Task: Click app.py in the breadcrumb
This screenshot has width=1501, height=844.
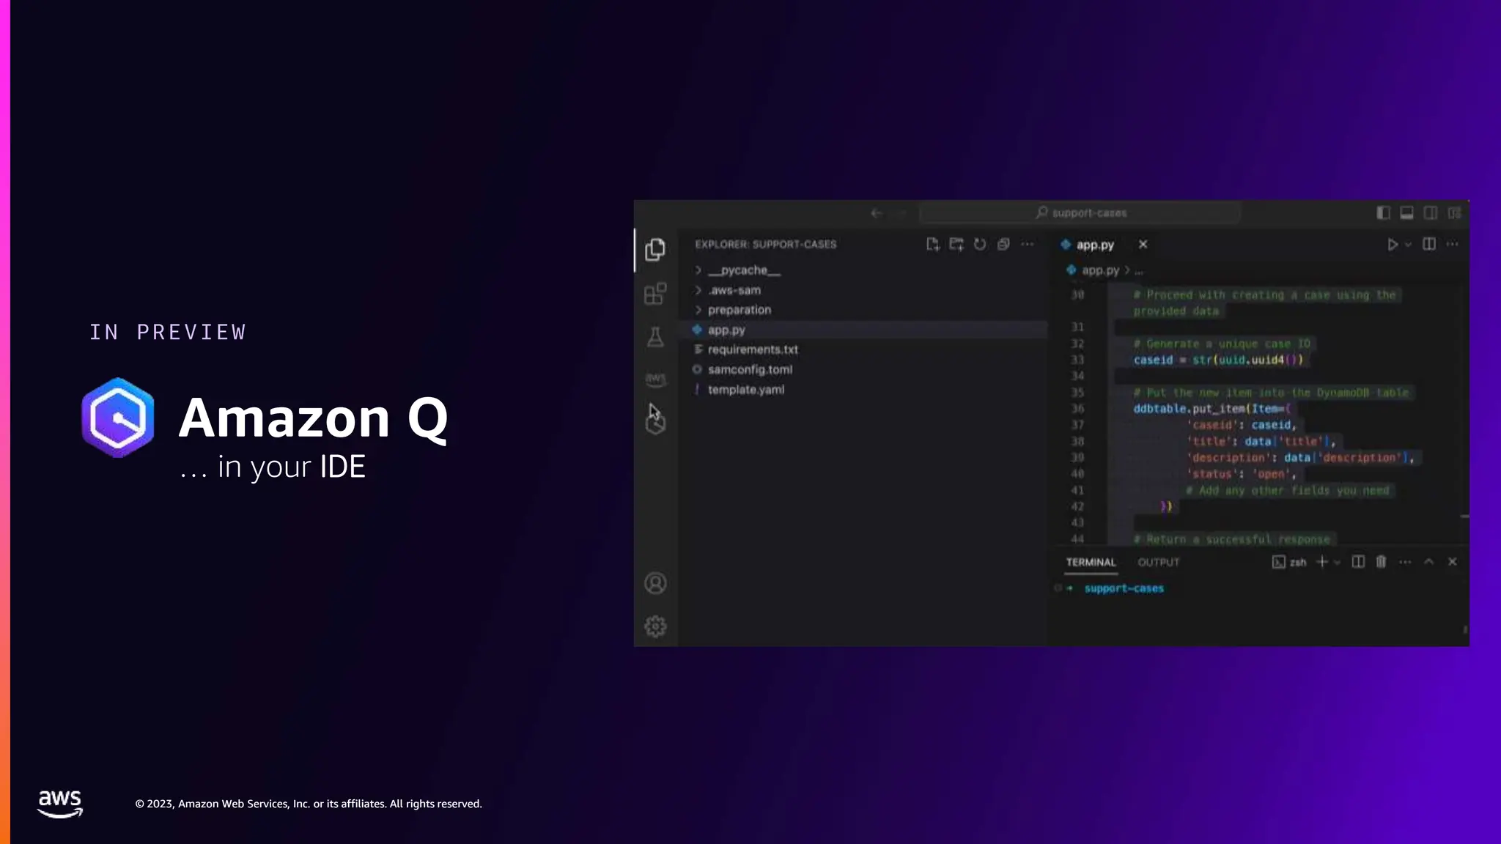Action: (1100, 270)
